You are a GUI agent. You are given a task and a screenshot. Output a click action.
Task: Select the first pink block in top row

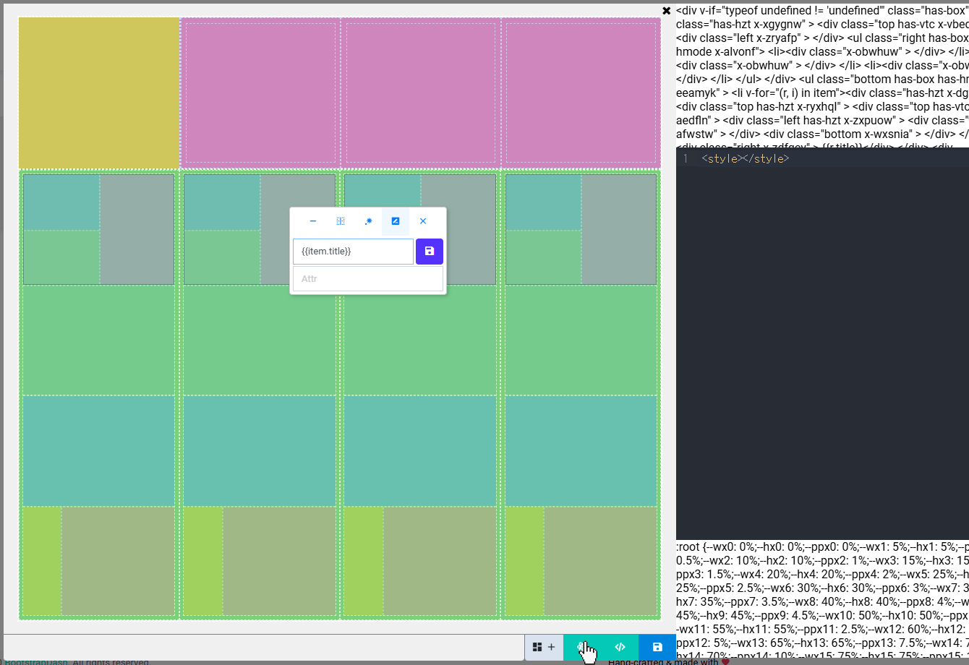(x=260, y=93)
